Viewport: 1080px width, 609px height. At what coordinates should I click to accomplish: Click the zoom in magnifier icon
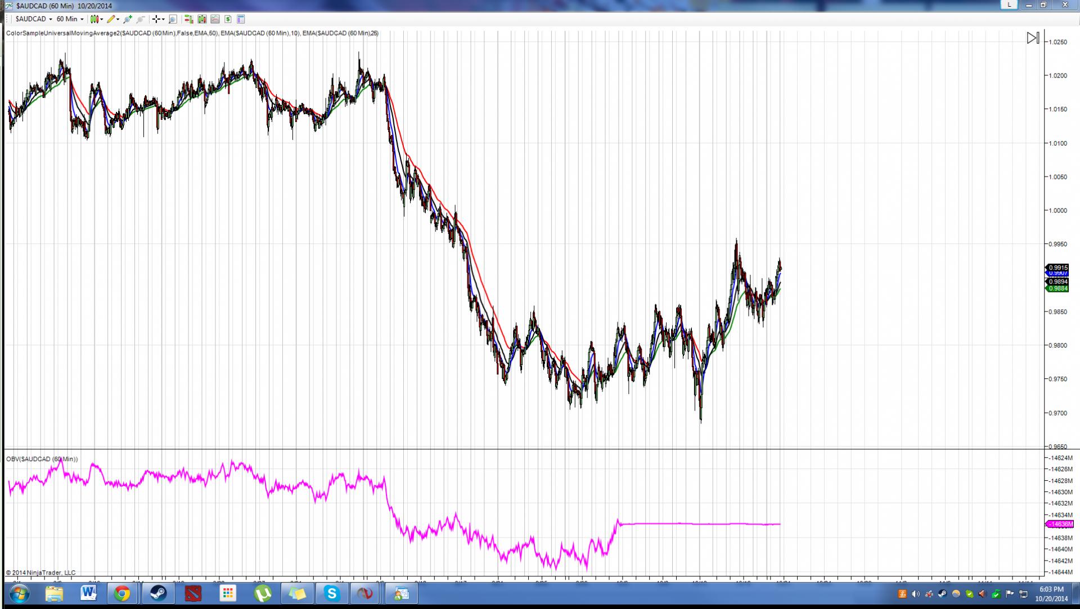click(128, 19)
